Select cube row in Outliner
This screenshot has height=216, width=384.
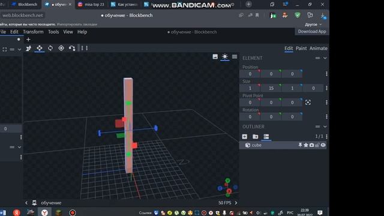[x=283, y=145]
